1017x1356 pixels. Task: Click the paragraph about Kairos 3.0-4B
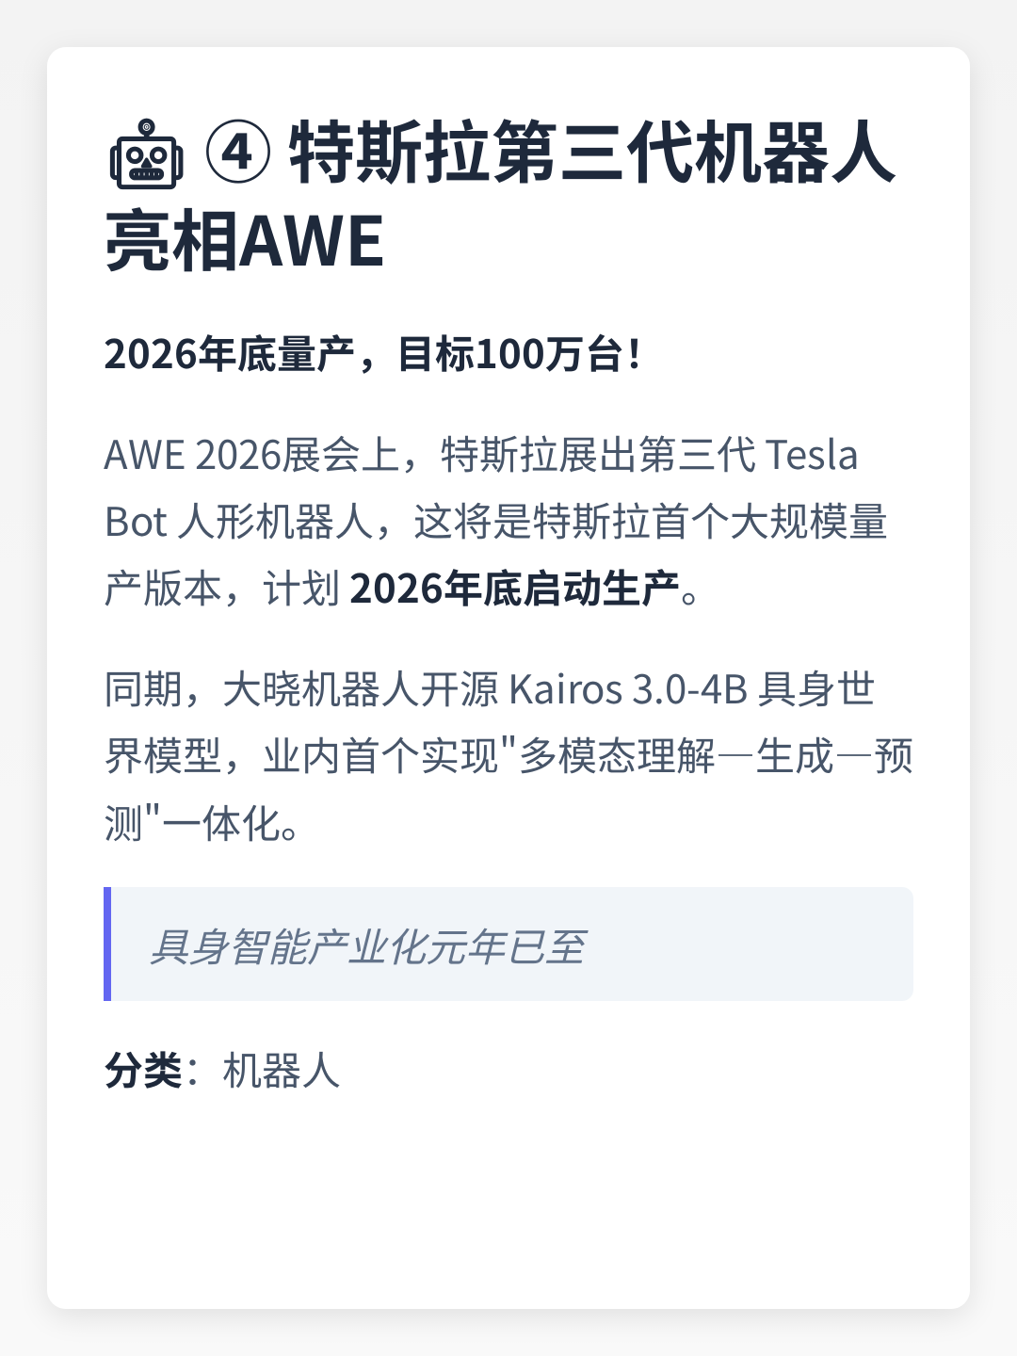(508, 756)
